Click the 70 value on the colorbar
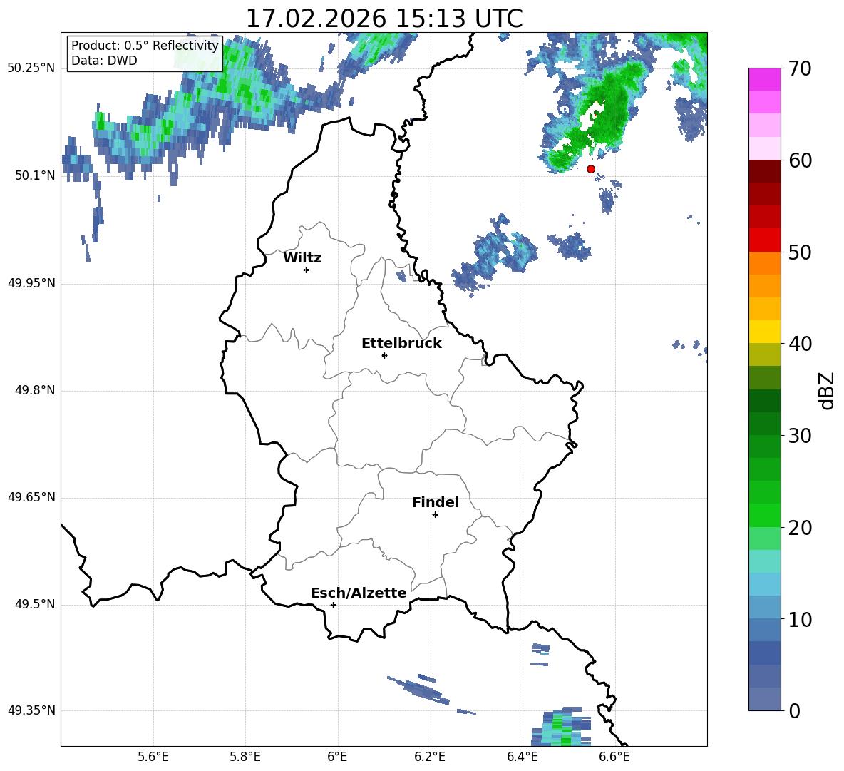Image resolution: width=844 pixels, height=771 pixels. point(800,68)
